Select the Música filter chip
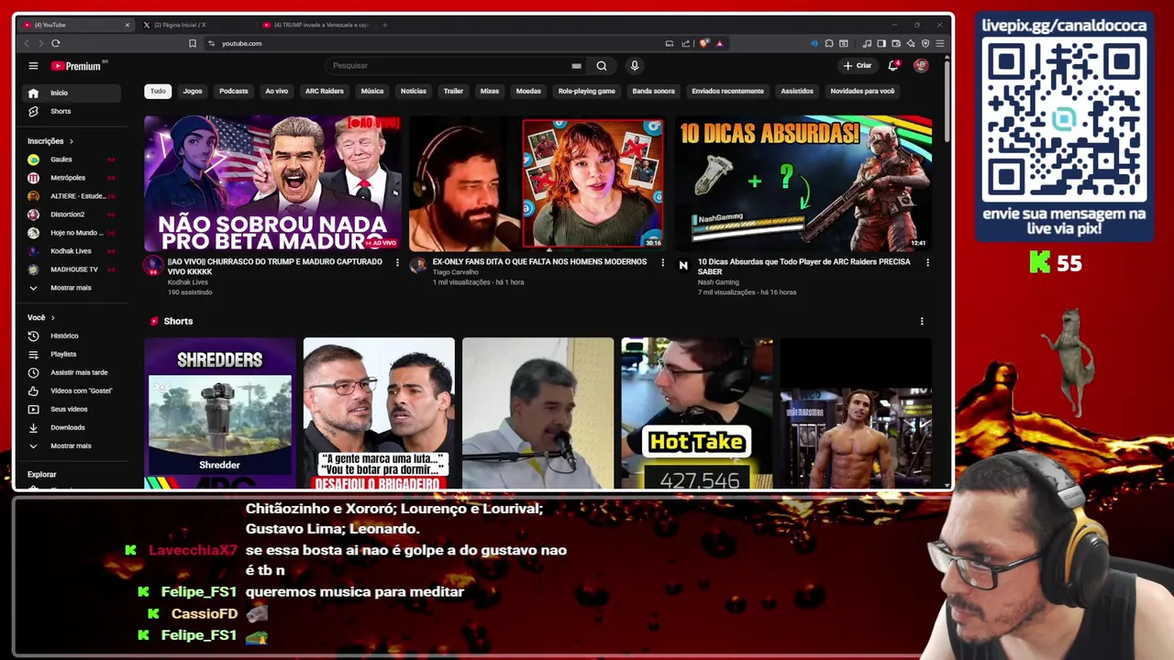The width and height of the screenshot is (1174, 660). 372,91
